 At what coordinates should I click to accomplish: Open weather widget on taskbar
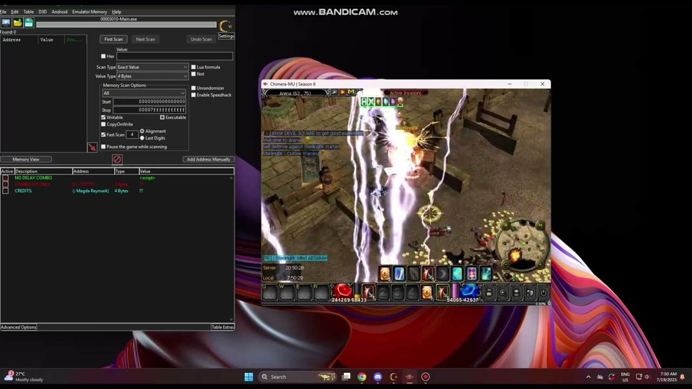23,377
